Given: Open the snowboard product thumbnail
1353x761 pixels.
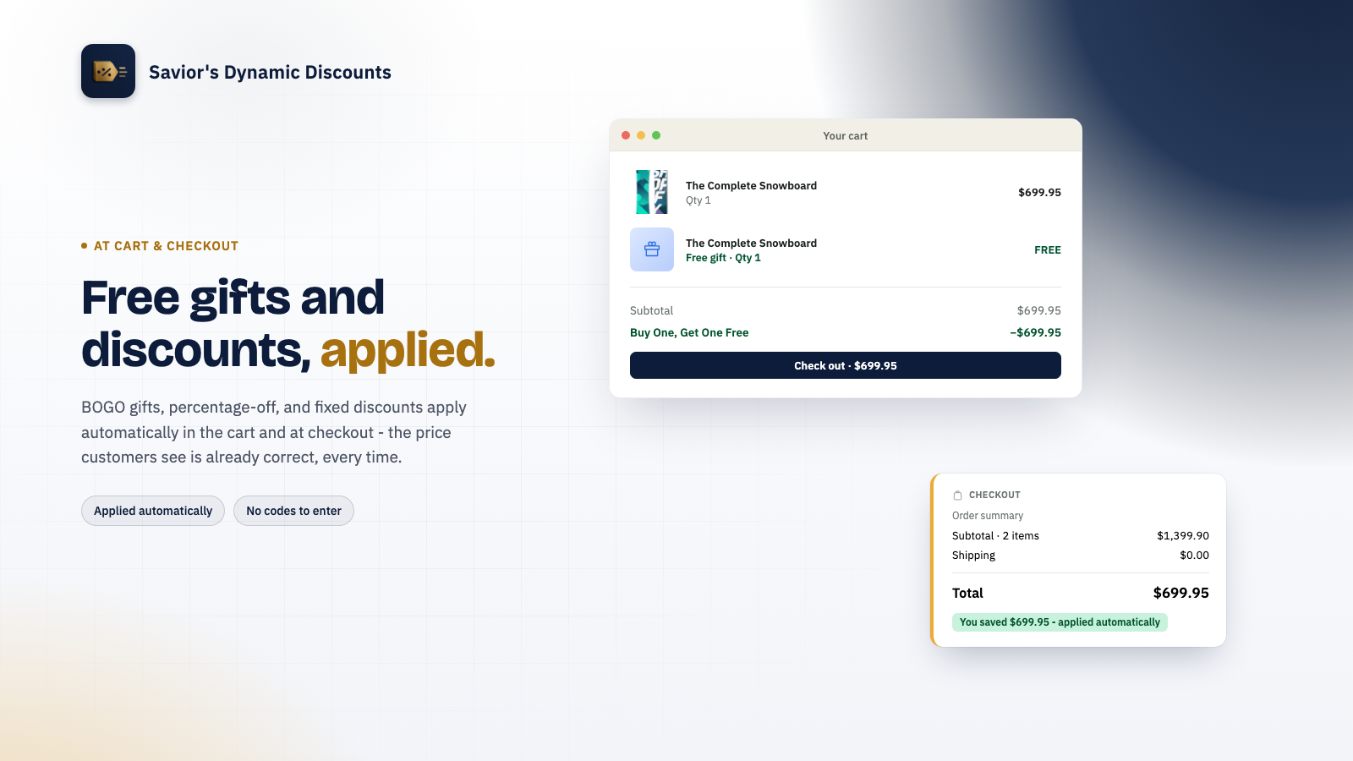Looking at the screenshot, I should (x=652, y=192).
